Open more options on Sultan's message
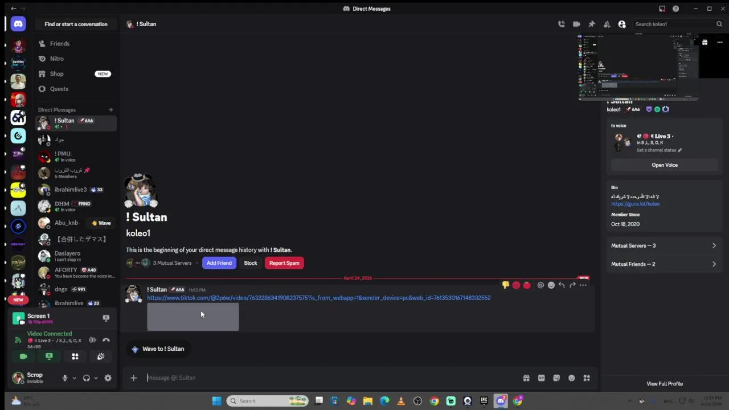 [583, 285]
